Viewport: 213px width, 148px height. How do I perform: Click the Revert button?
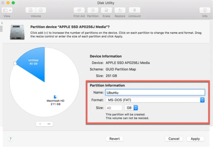pos(114,139)
